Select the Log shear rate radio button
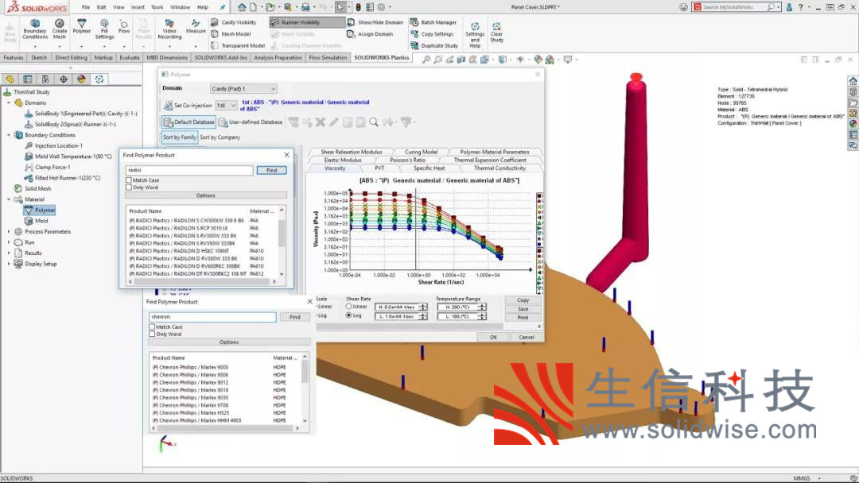Image resolution: width=859 pixels, height=483 pixels. (x=348, y=315)
